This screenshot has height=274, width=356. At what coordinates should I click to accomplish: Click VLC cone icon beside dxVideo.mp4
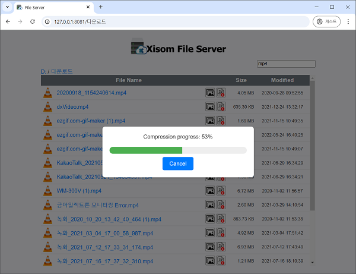coord(47,107)
